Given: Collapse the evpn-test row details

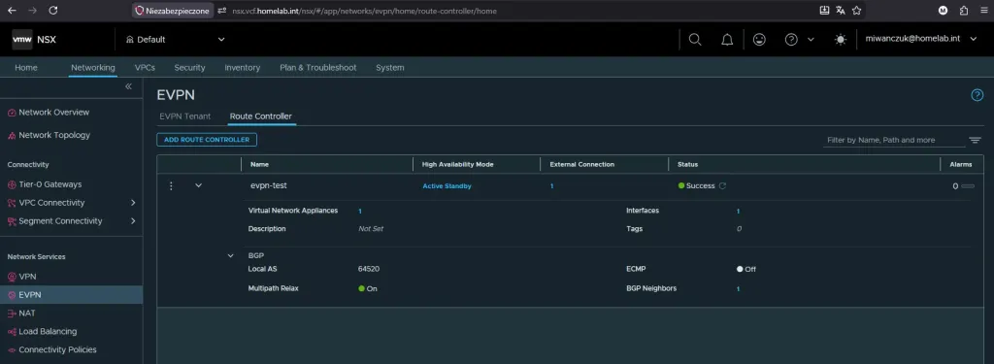Looking at the screenshot, I should click(198, 185).
